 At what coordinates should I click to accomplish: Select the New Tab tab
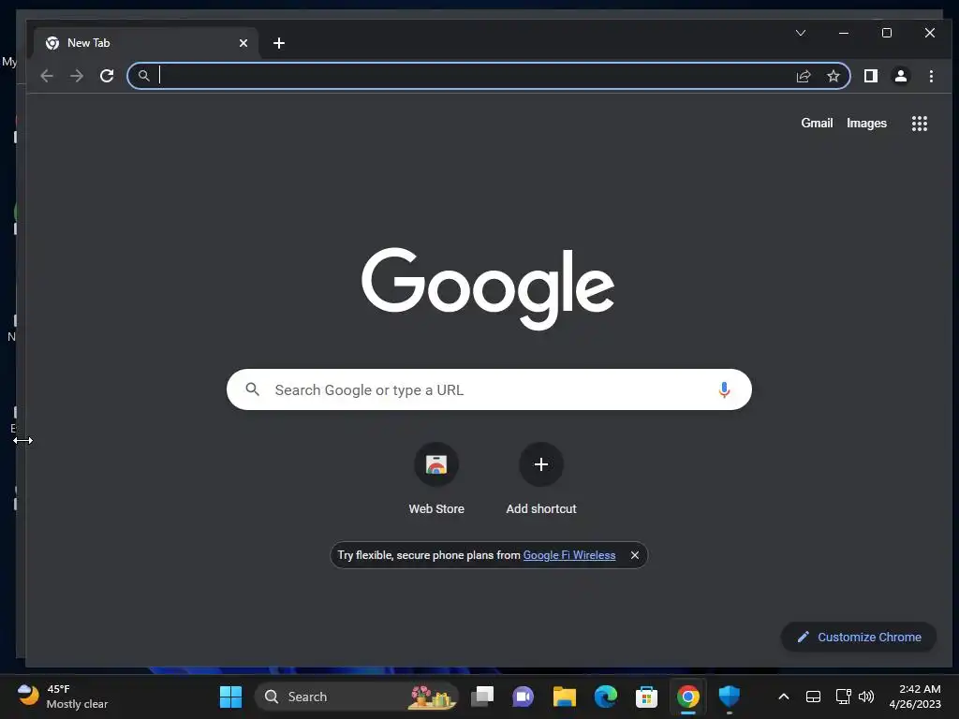147,43
